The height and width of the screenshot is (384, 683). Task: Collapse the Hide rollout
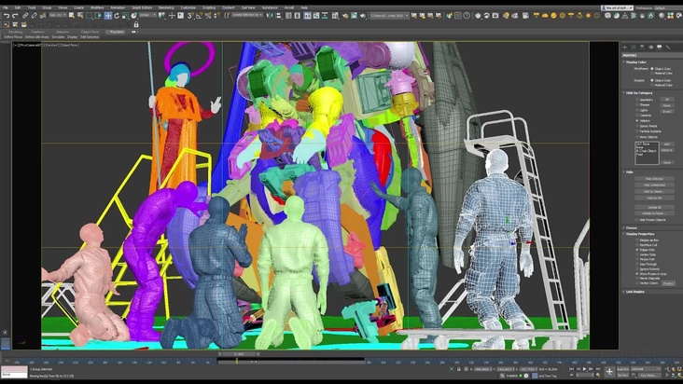tap(630, 172)
